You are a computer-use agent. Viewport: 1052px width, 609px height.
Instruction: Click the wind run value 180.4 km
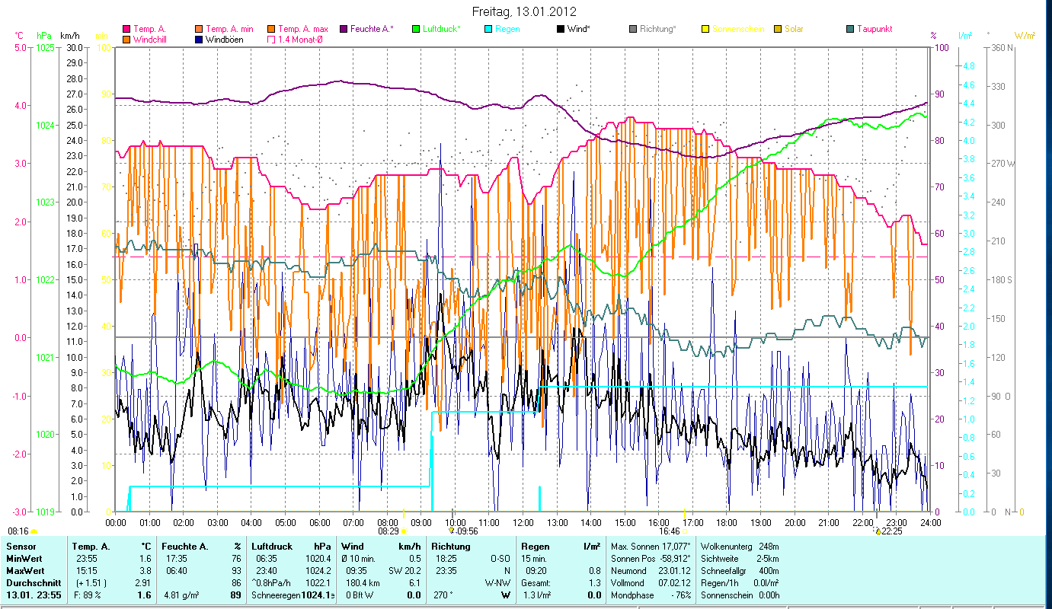pyautogui.click(x=363, y=582)
